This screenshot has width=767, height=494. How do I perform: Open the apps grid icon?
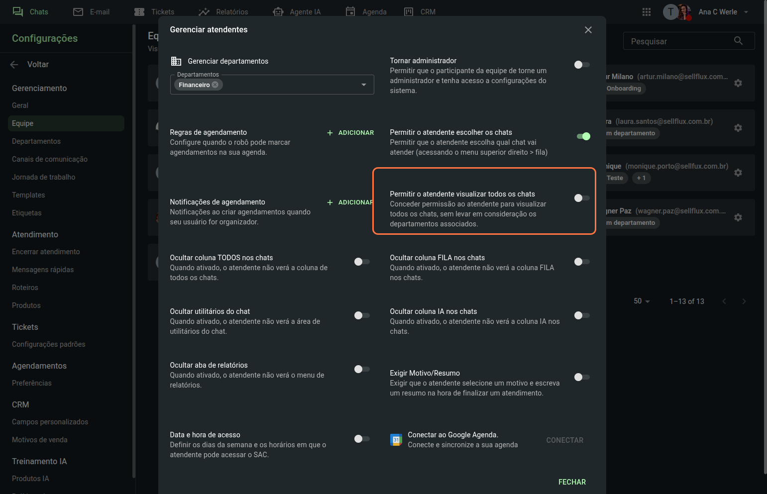[x=647, y=12]
